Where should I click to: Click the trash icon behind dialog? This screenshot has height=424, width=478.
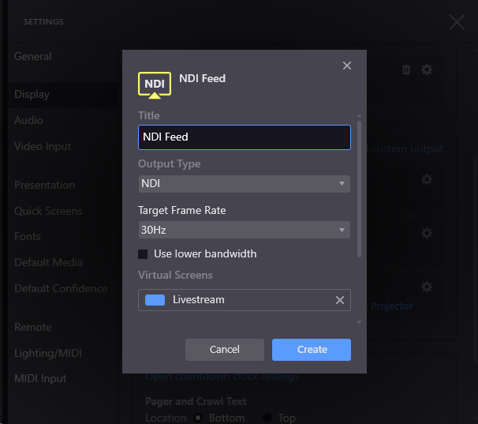[406, 69]
